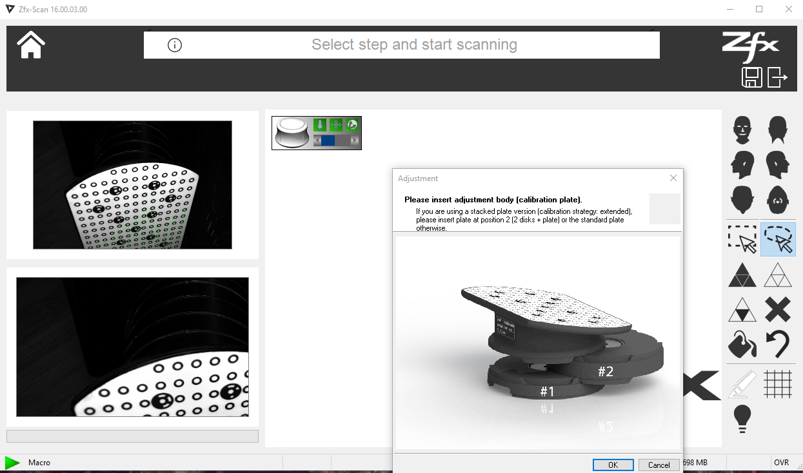The height and width of the screenshot is (473, 803).
Task: Delete selection with the X icon
Action: coord(778,309)
